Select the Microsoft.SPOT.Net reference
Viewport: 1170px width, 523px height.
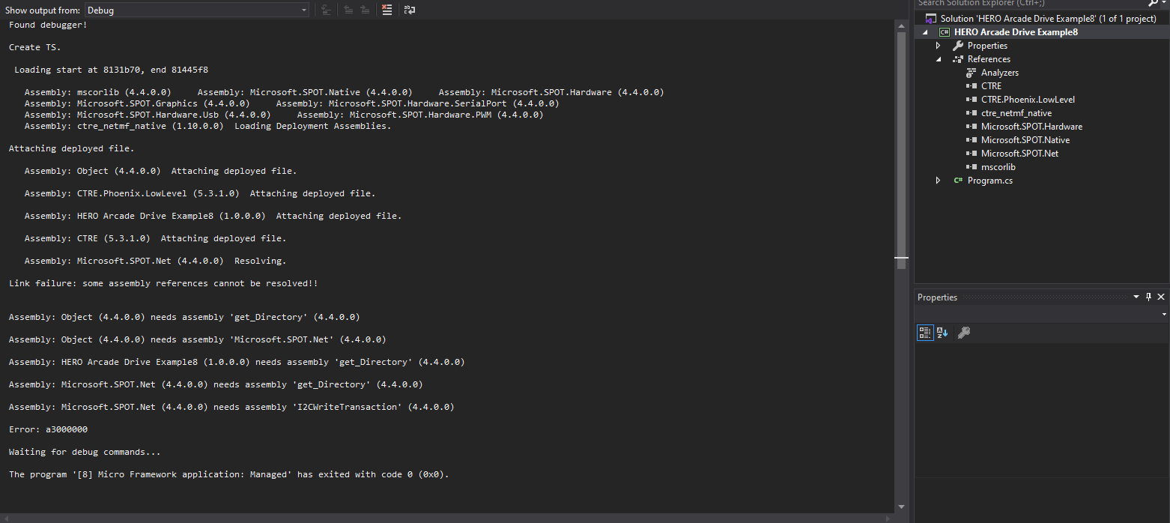[x=1019, y=154]
